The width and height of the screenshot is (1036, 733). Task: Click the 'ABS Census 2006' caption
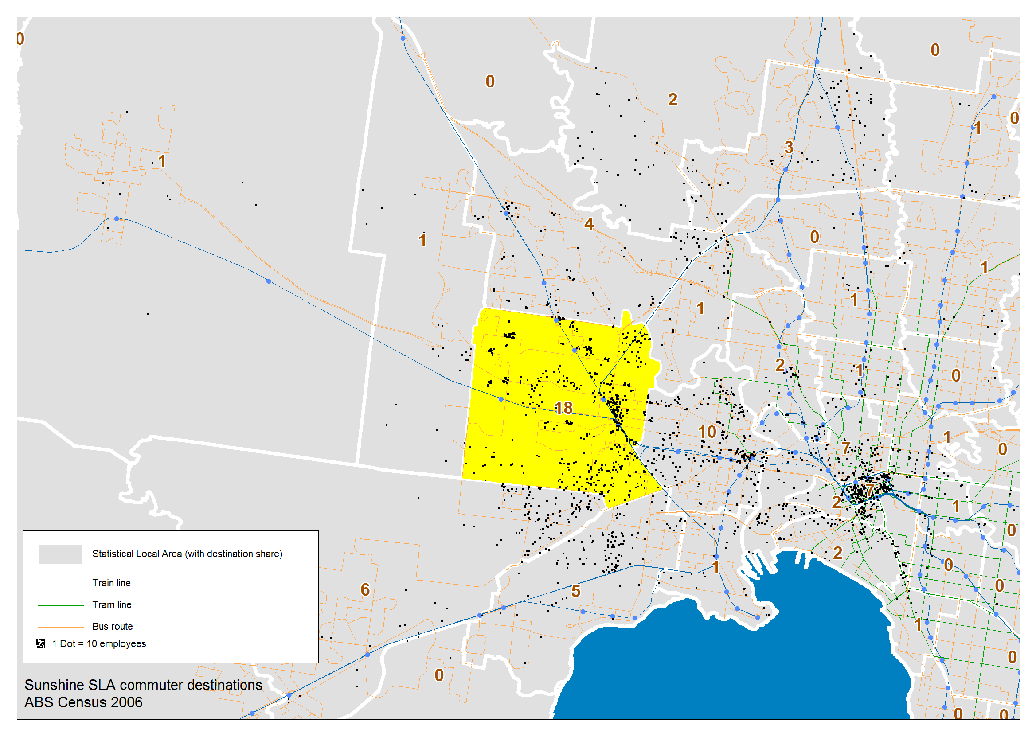[83, 702]
